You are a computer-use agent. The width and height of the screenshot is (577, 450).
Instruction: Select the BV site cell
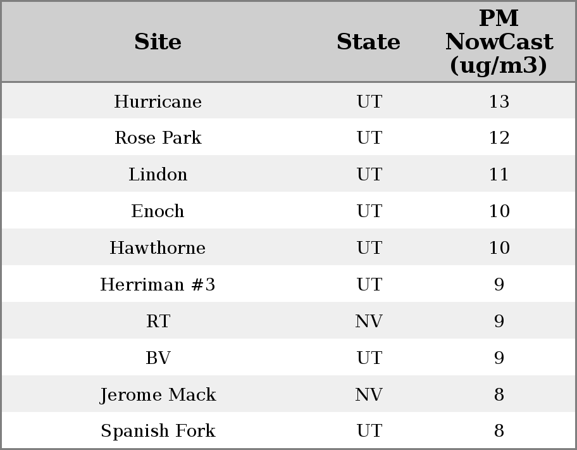pyautogui.click(x=158, y=358)
